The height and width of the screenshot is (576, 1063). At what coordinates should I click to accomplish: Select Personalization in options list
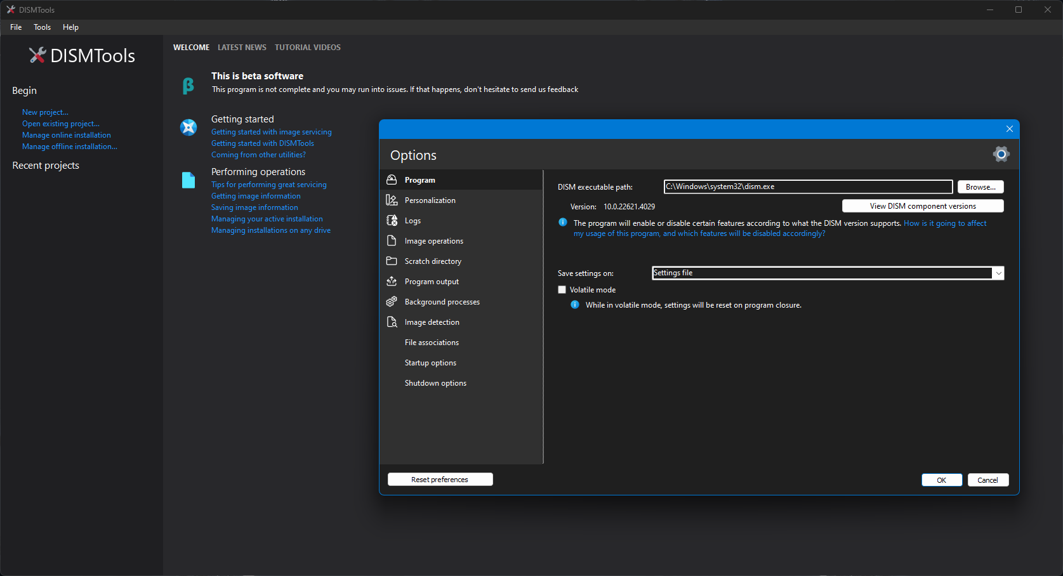(x=461, y=200)
